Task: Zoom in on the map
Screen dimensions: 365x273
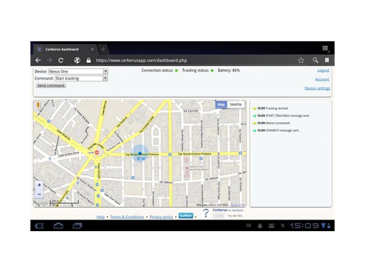Action: pos(40,185)
